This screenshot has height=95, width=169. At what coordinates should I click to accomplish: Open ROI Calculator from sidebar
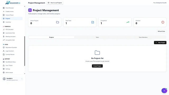pyautogui.click(x=12, y=29)
